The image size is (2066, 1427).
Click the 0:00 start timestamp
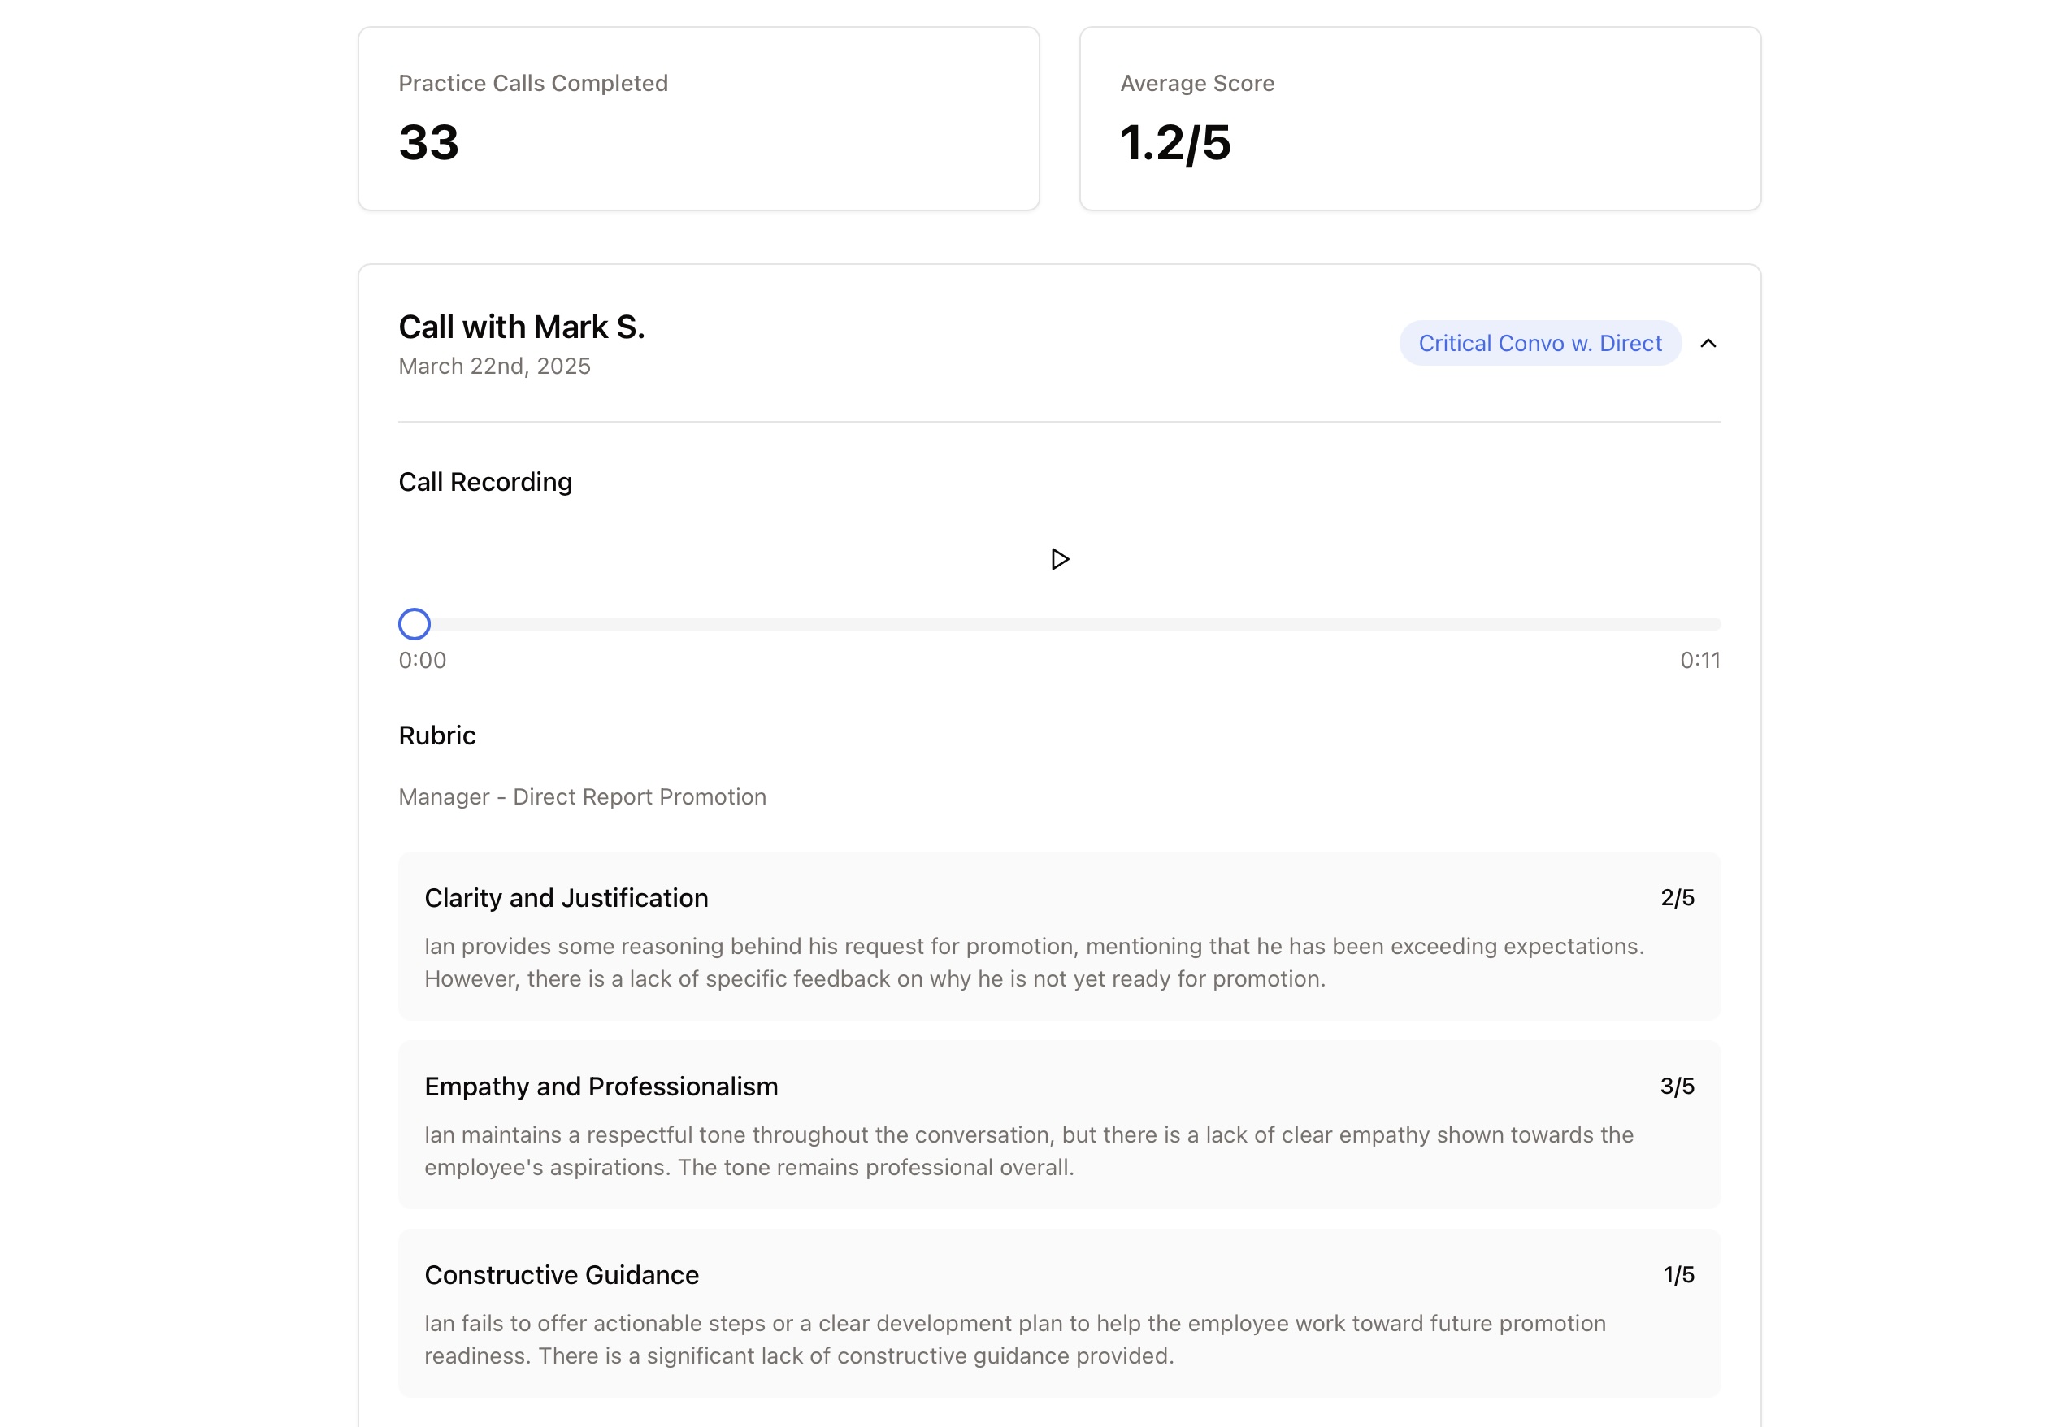click(421, 661)
